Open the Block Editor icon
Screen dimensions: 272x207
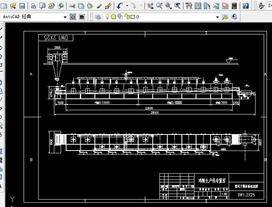[x=108, y=6]
